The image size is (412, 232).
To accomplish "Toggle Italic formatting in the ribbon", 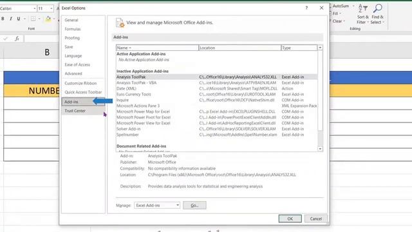I will (11, 19).
